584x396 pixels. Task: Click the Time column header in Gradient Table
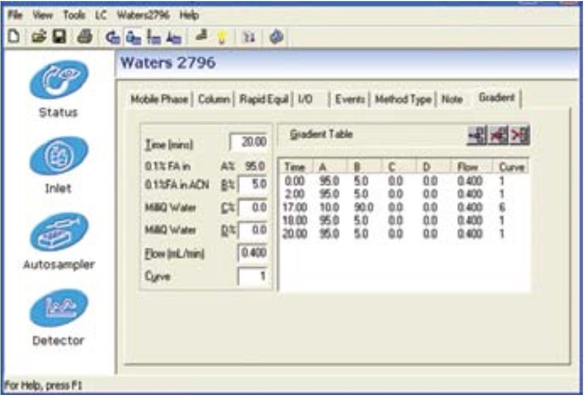point(296,167)
